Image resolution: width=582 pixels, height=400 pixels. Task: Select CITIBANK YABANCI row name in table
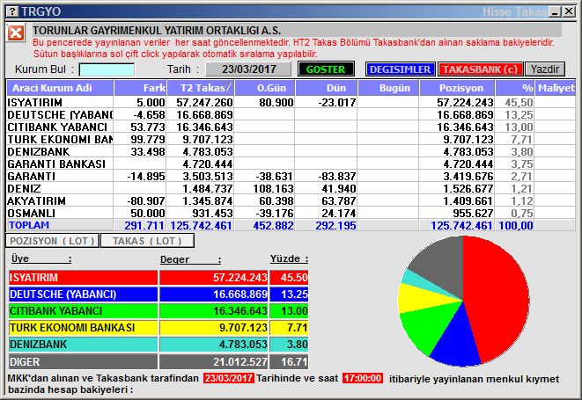point(57,127)
